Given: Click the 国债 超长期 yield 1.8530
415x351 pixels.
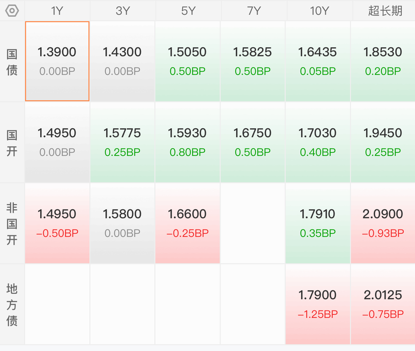Looking at the screenshot, I should tap(383, 52).
